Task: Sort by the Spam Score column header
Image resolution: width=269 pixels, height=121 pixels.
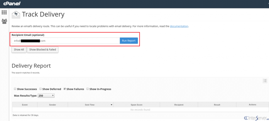Action: 136,105
